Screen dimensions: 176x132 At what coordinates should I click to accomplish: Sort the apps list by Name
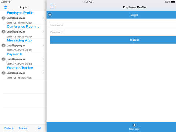coord(23,128)
